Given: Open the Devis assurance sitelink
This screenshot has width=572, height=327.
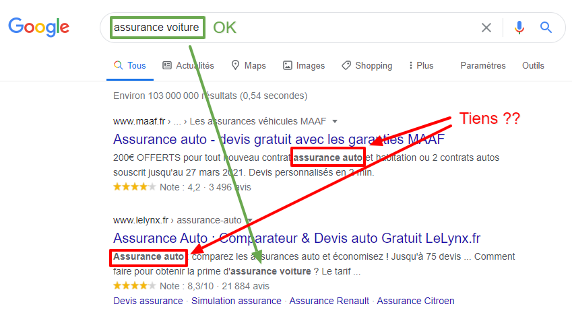Looking at the screenshot, I should pyautogui.click(x=148, y=301).
